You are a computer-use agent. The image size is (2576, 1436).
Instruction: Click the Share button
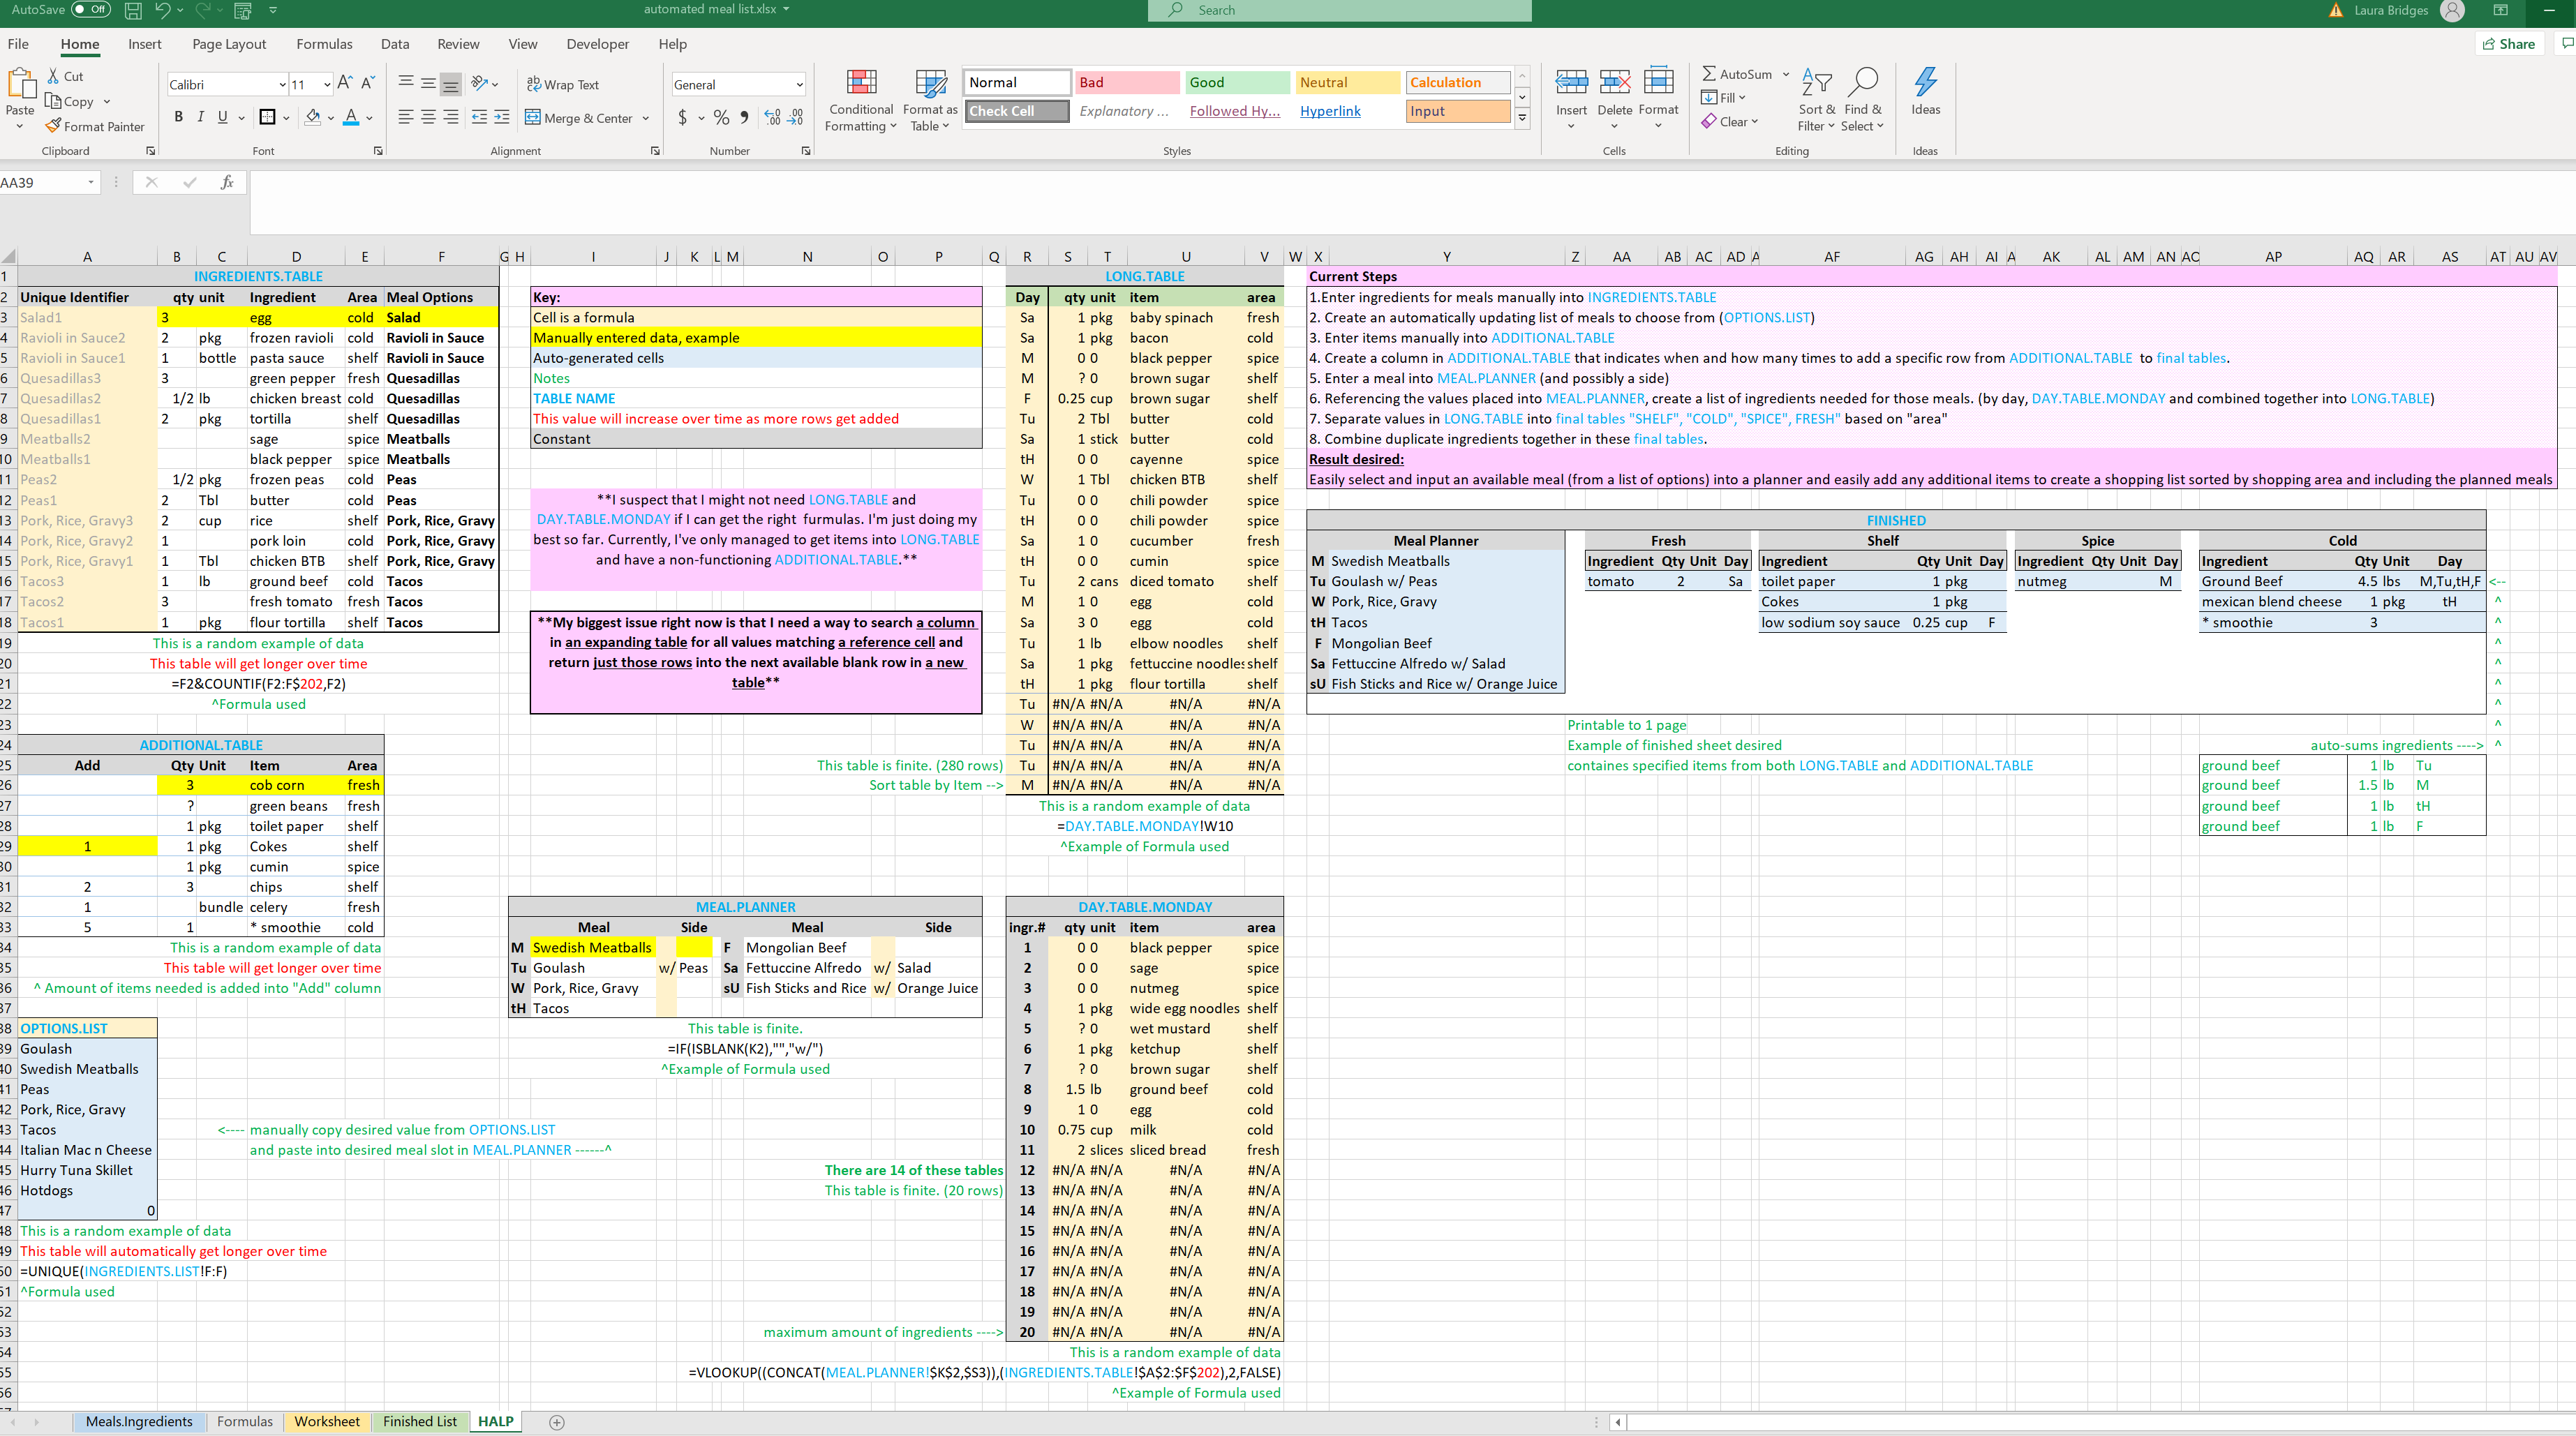coord(2508,44)
